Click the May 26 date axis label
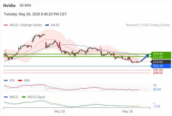 (127, 111)
